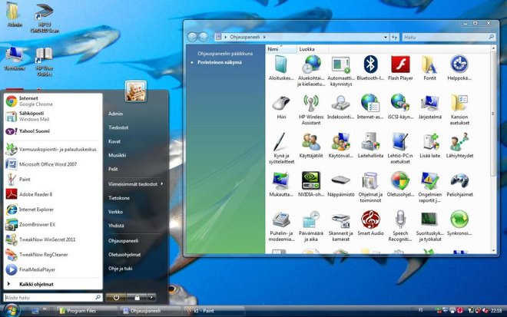
Task: Open Ohjauspaneeli link in Start menu
Action: [x=123, y=241]
